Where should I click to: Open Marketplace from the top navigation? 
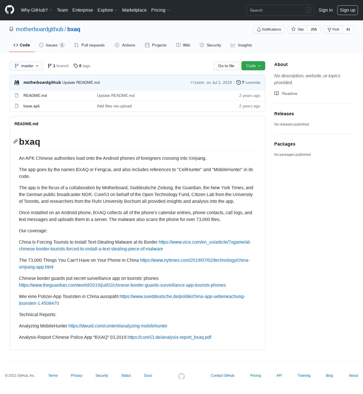pos(134,10)
